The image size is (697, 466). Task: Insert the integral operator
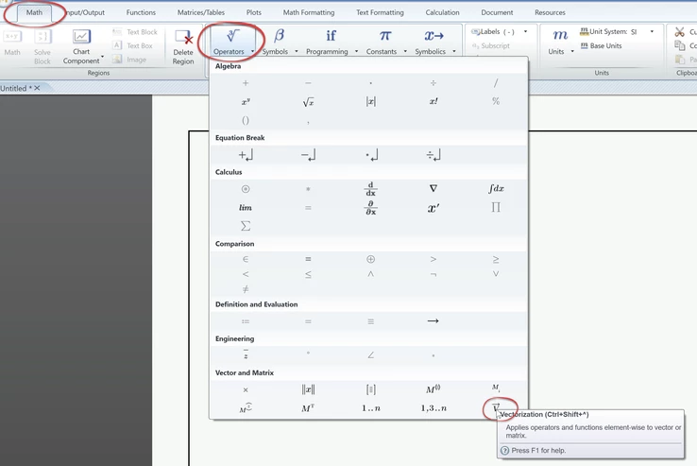496,189
